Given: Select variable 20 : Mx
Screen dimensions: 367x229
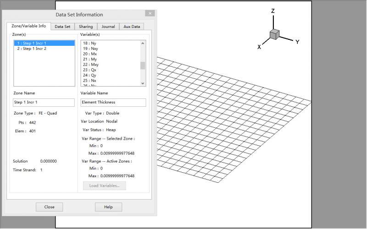Looking at the screenshot, I should [111, 54].
